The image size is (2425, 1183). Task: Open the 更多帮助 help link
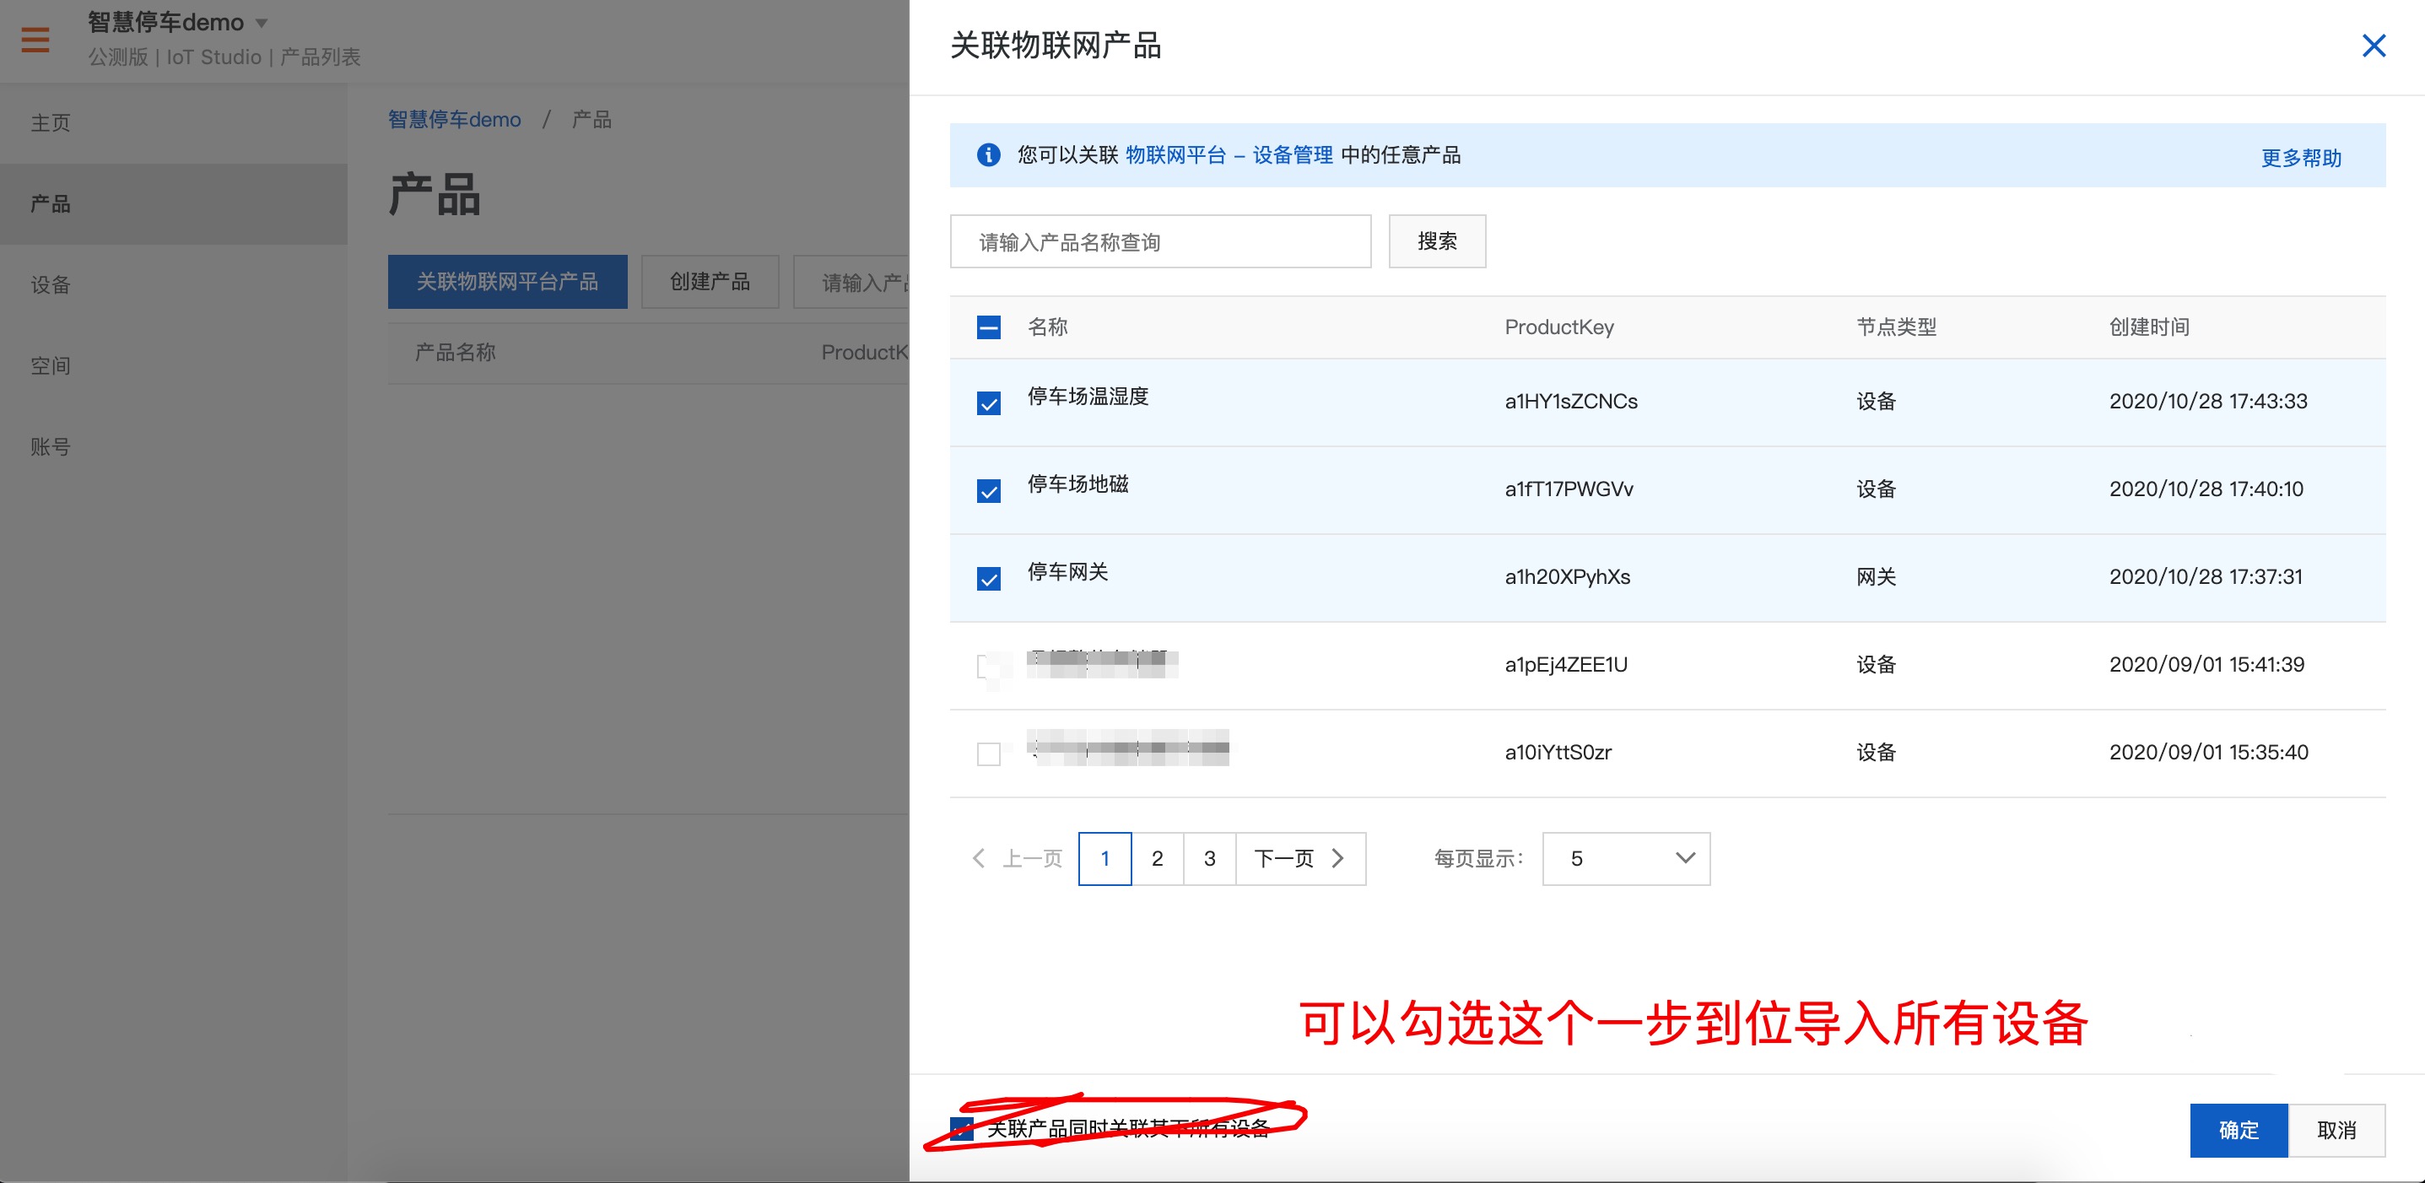pyautogui.click(x=2301, y=157)
